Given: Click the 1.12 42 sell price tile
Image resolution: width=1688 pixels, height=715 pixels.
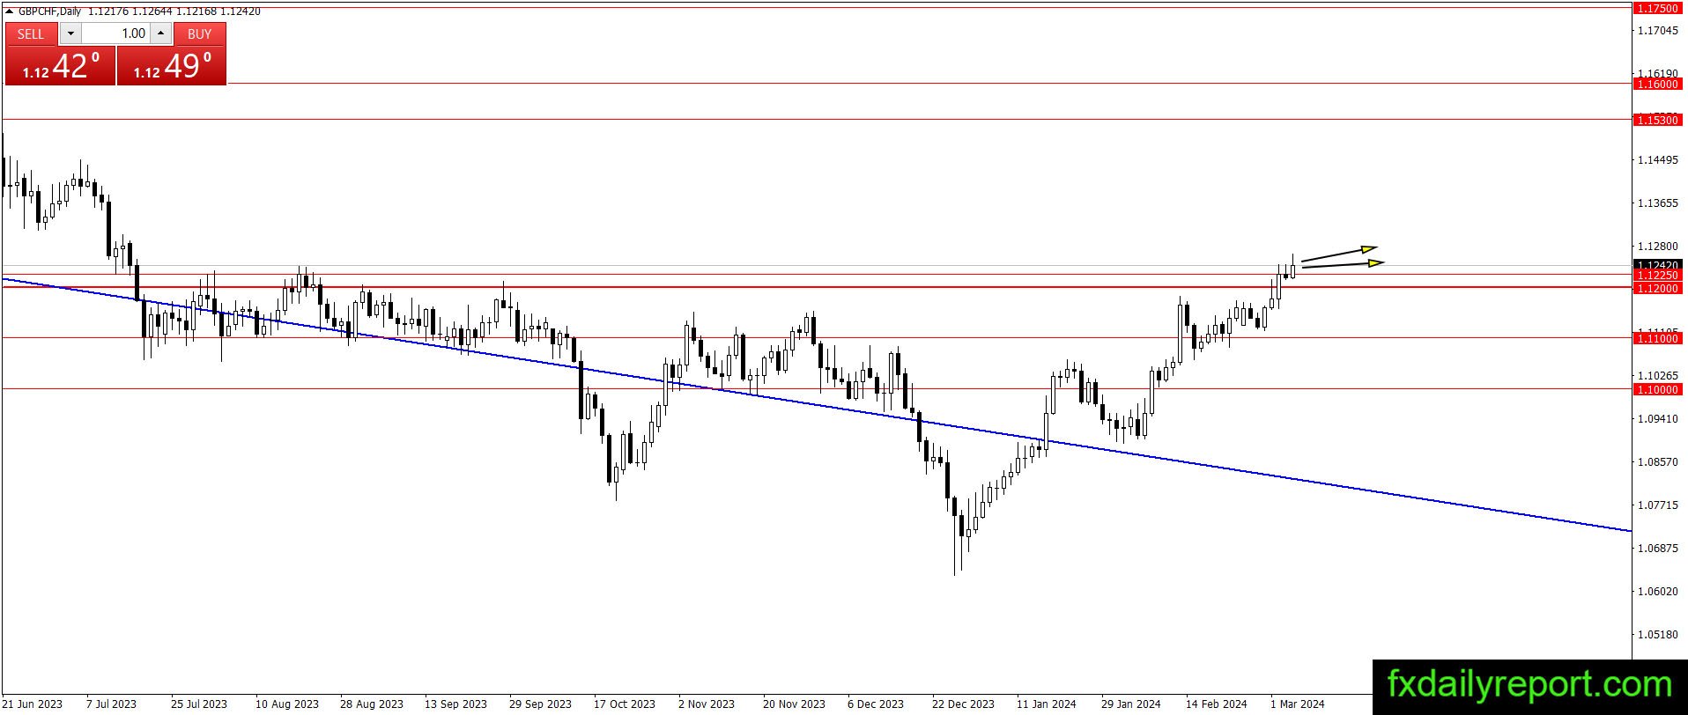Looking at the screenshot, I should pyautogui.click(x=60, y=65).
